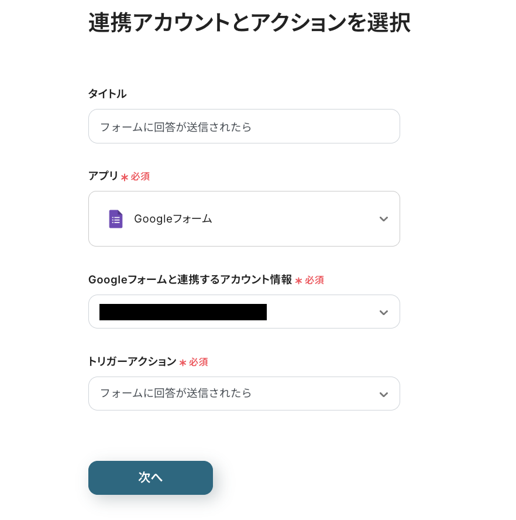Click the トリガーアクション field label
The width and height of the screenshot is (516, 520).
[132, 362]
